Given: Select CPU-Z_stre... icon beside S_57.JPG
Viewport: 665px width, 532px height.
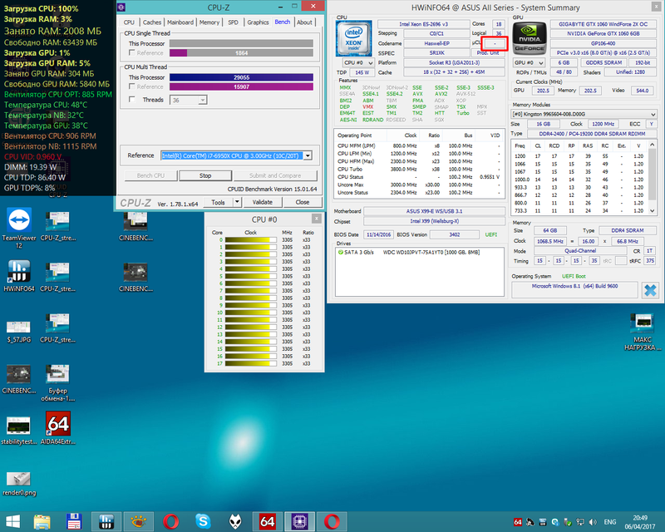Looking at the screenshot, I should coord(57,327).
